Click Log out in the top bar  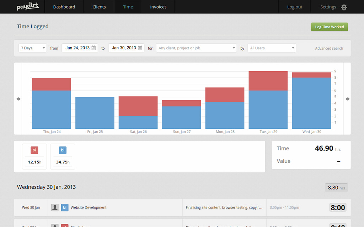click(295, 7)
